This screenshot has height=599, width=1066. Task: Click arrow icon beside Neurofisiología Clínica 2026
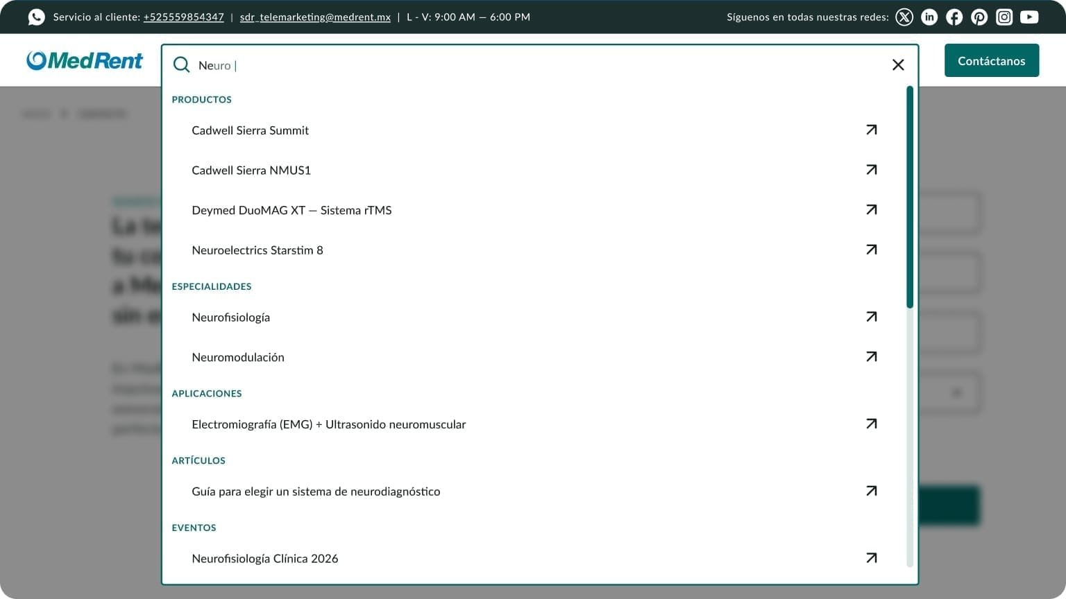pos(872,558)
